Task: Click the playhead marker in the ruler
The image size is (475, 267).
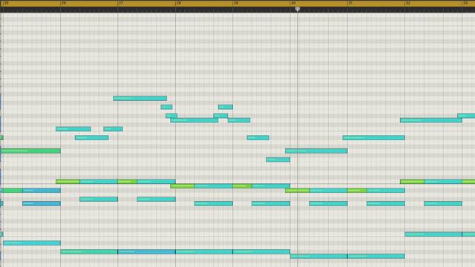Action: click(298, 10)
